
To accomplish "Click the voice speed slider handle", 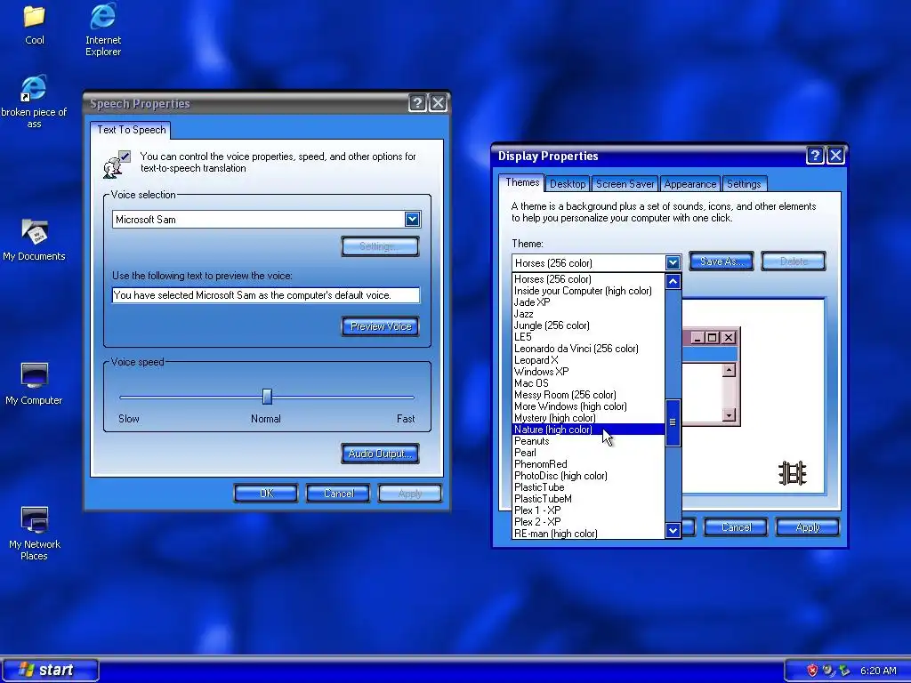I will (x=267, y=397).
